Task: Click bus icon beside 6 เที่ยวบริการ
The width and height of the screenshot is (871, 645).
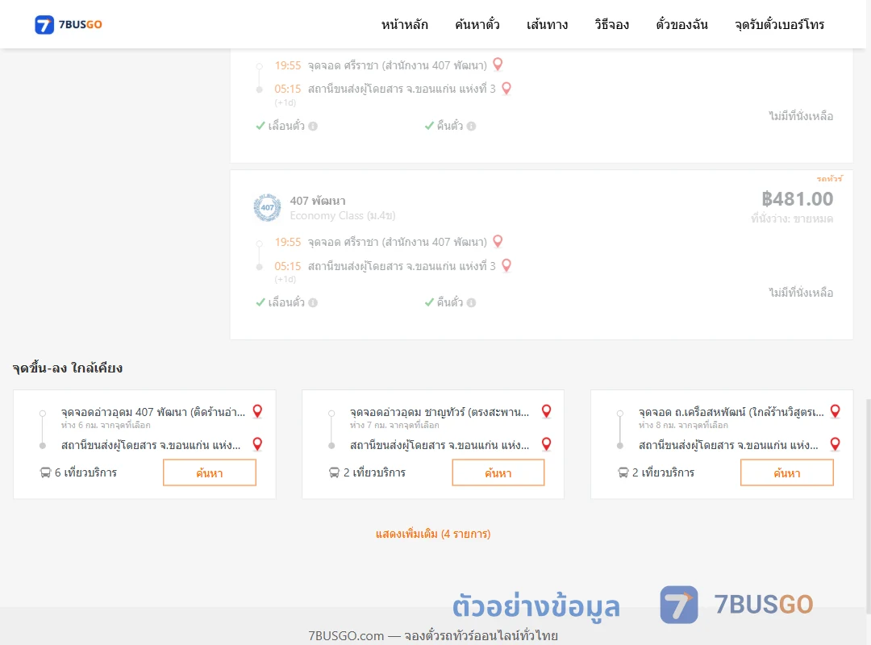Action: click(x=45, y=472)
